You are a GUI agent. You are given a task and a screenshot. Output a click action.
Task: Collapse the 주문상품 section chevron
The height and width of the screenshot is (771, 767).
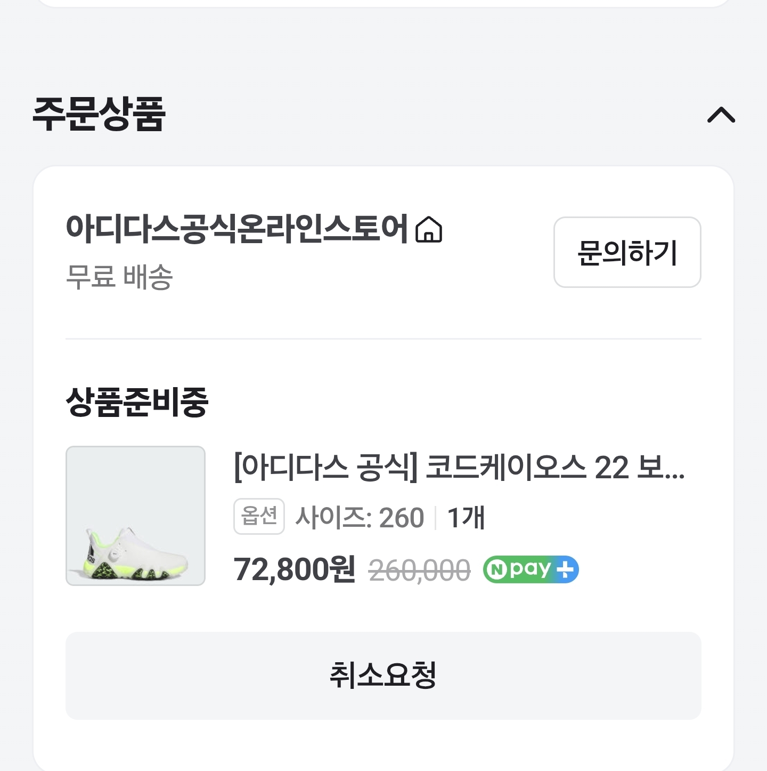coord(721,115)
